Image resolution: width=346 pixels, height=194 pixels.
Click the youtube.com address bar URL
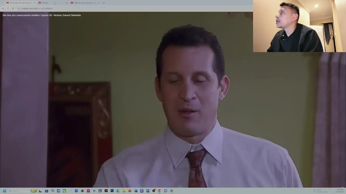pos(37,8)
